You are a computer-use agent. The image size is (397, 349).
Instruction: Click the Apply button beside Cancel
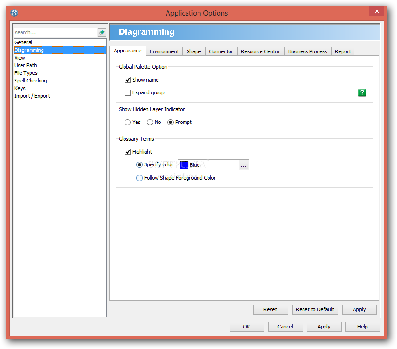[x=324, y=327]
